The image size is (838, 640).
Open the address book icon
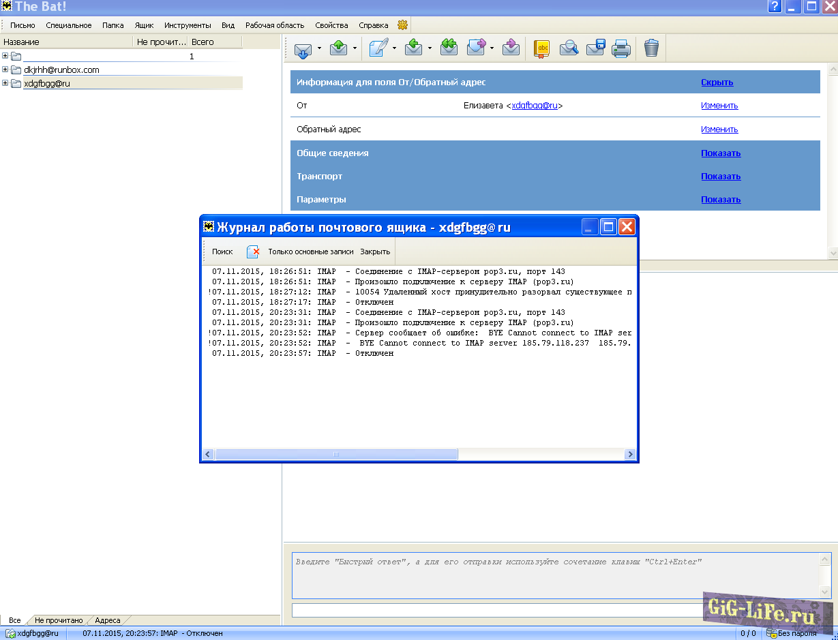tap(541, 48)
